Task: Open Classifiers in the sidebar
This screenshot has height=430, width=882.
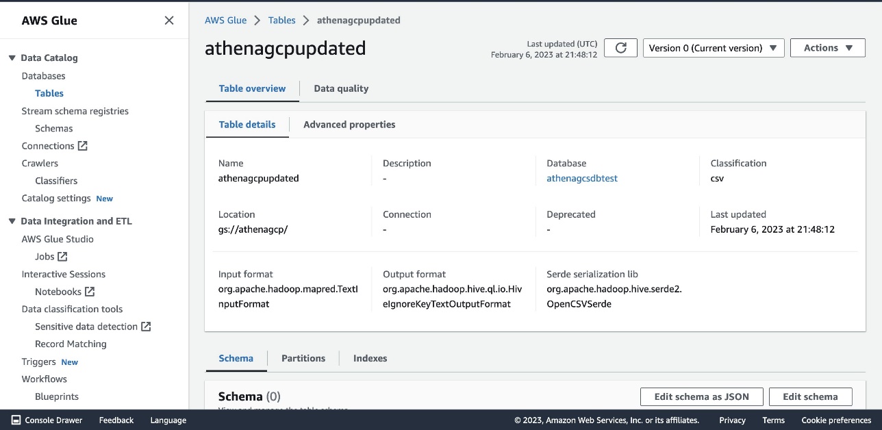Action: 56,181
